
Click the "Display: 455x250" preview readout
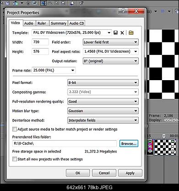pos(163,120)
